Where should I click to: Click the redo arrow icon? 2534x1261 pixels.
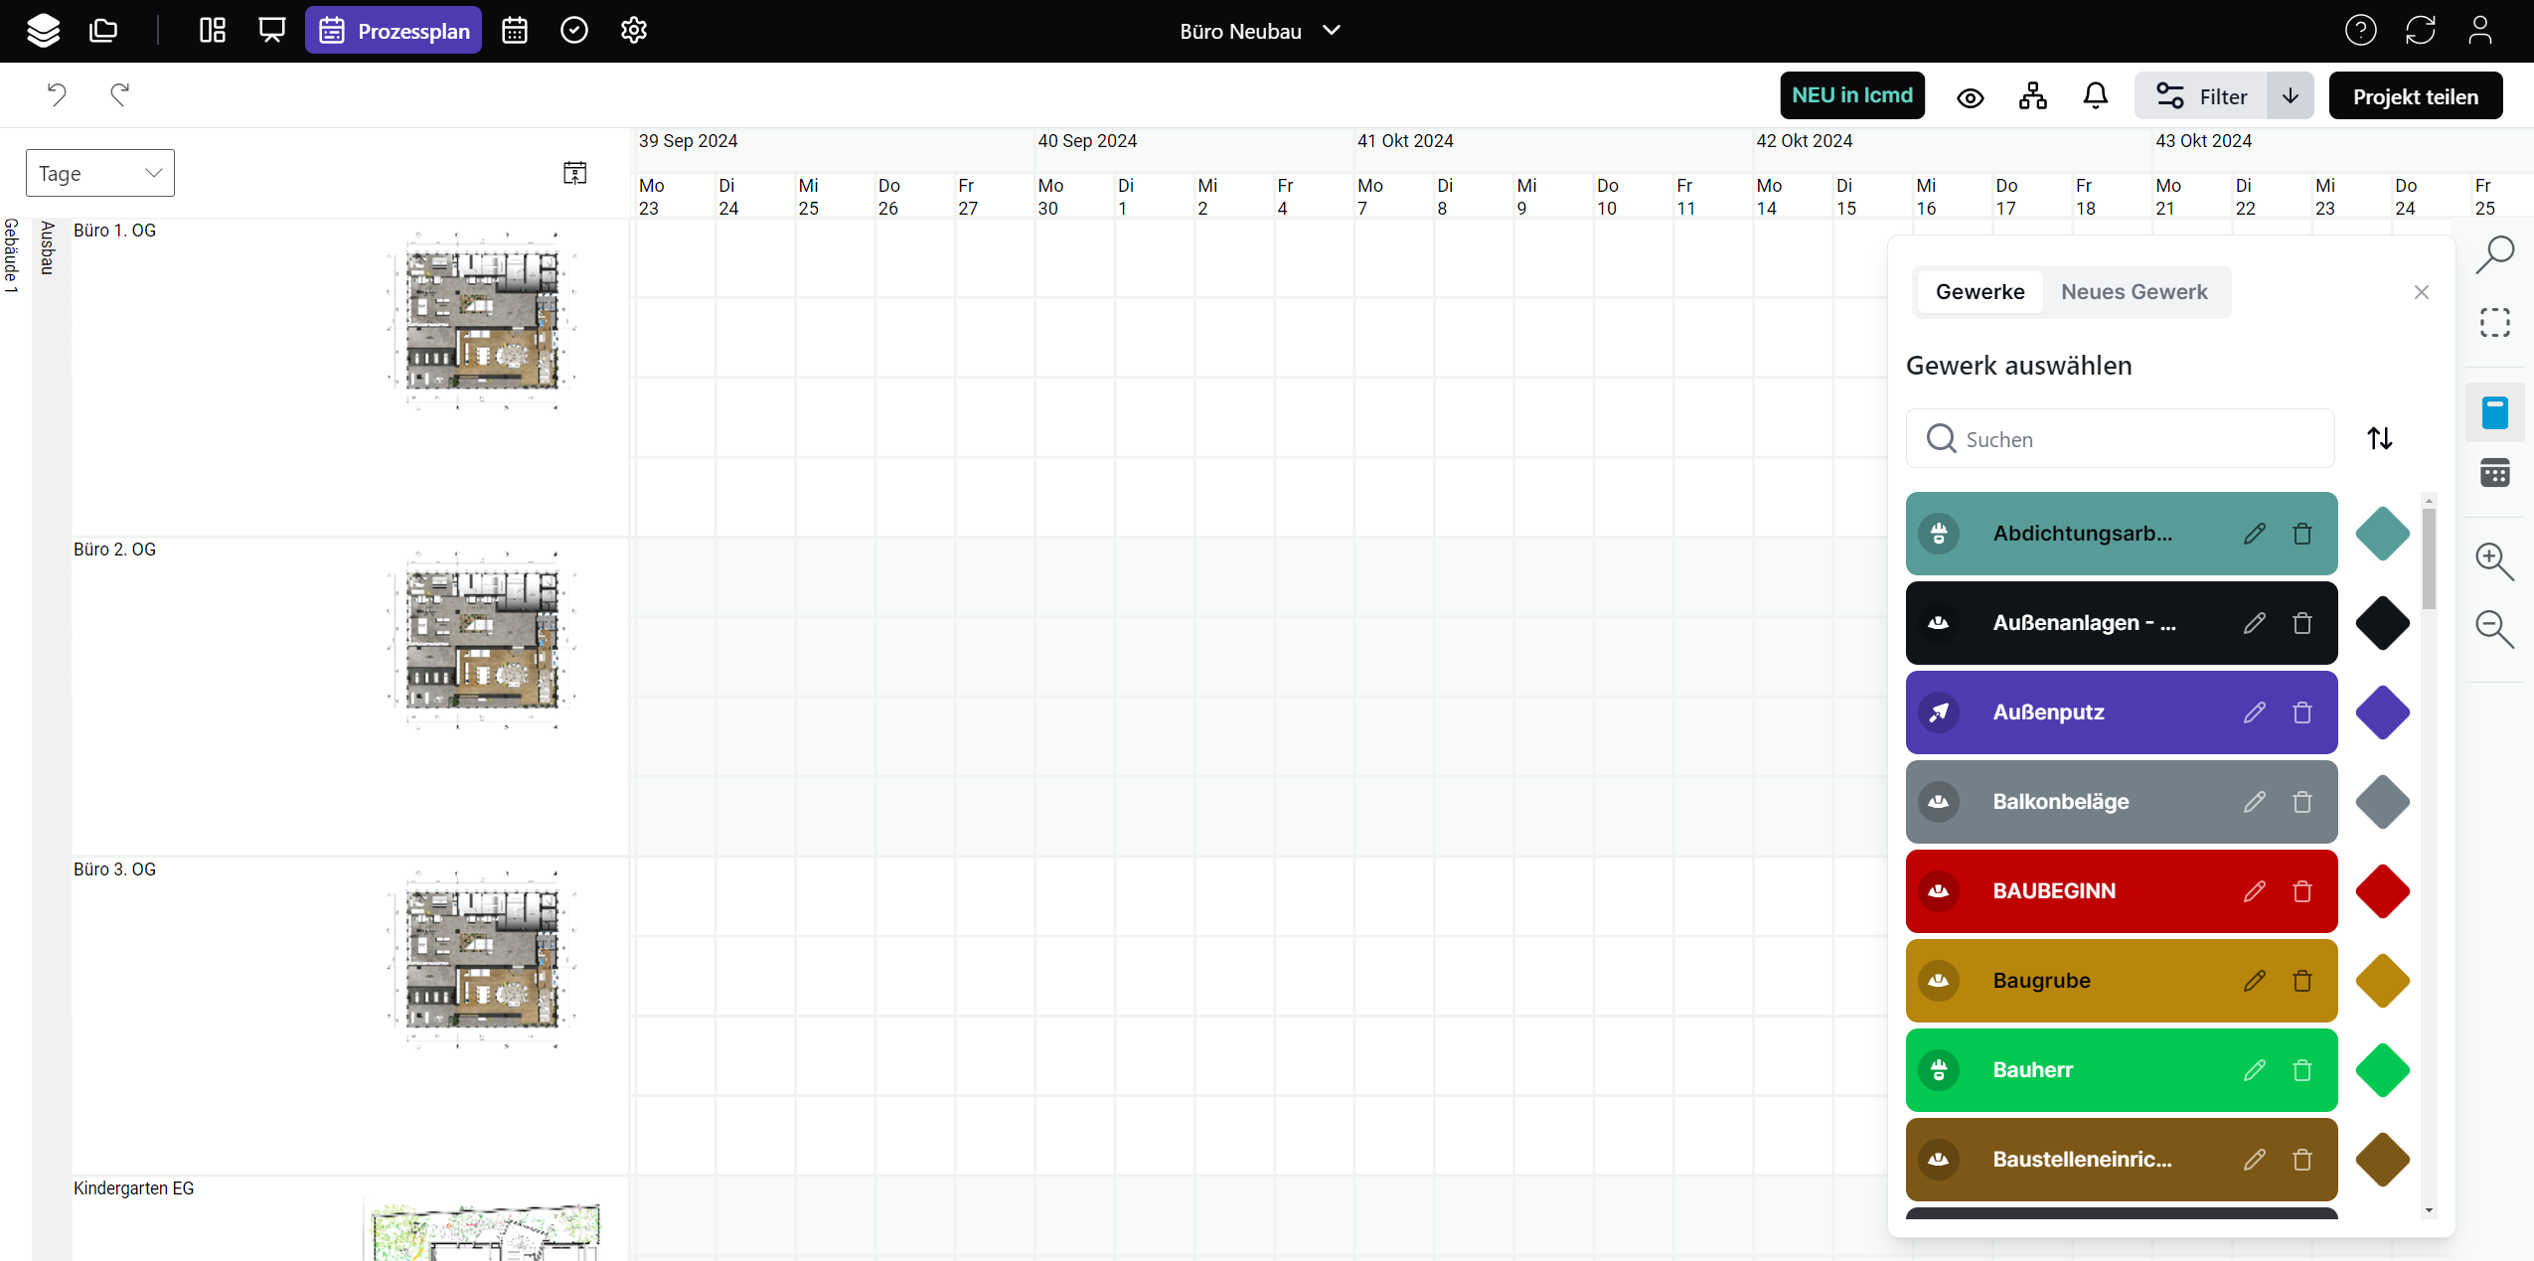(x=119, y=94)
